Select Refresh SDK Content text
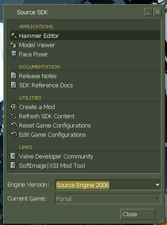Viewport: 167px width, 225px height. (47, 116)
